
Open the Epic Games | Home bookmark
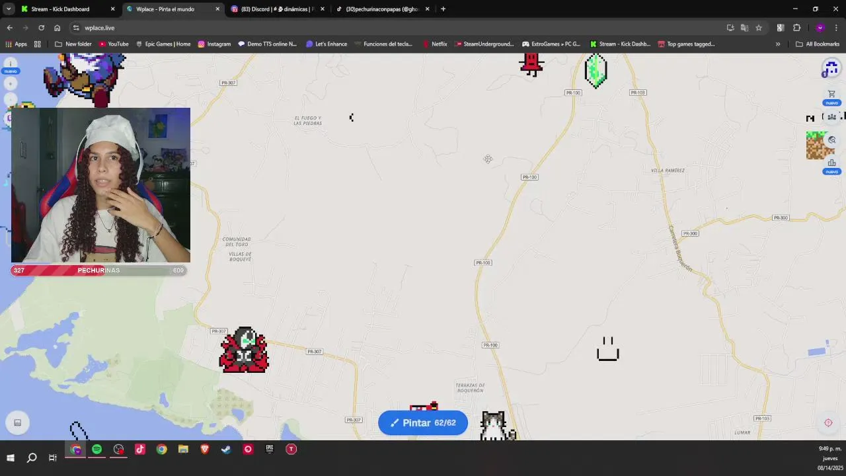(163, 44)
